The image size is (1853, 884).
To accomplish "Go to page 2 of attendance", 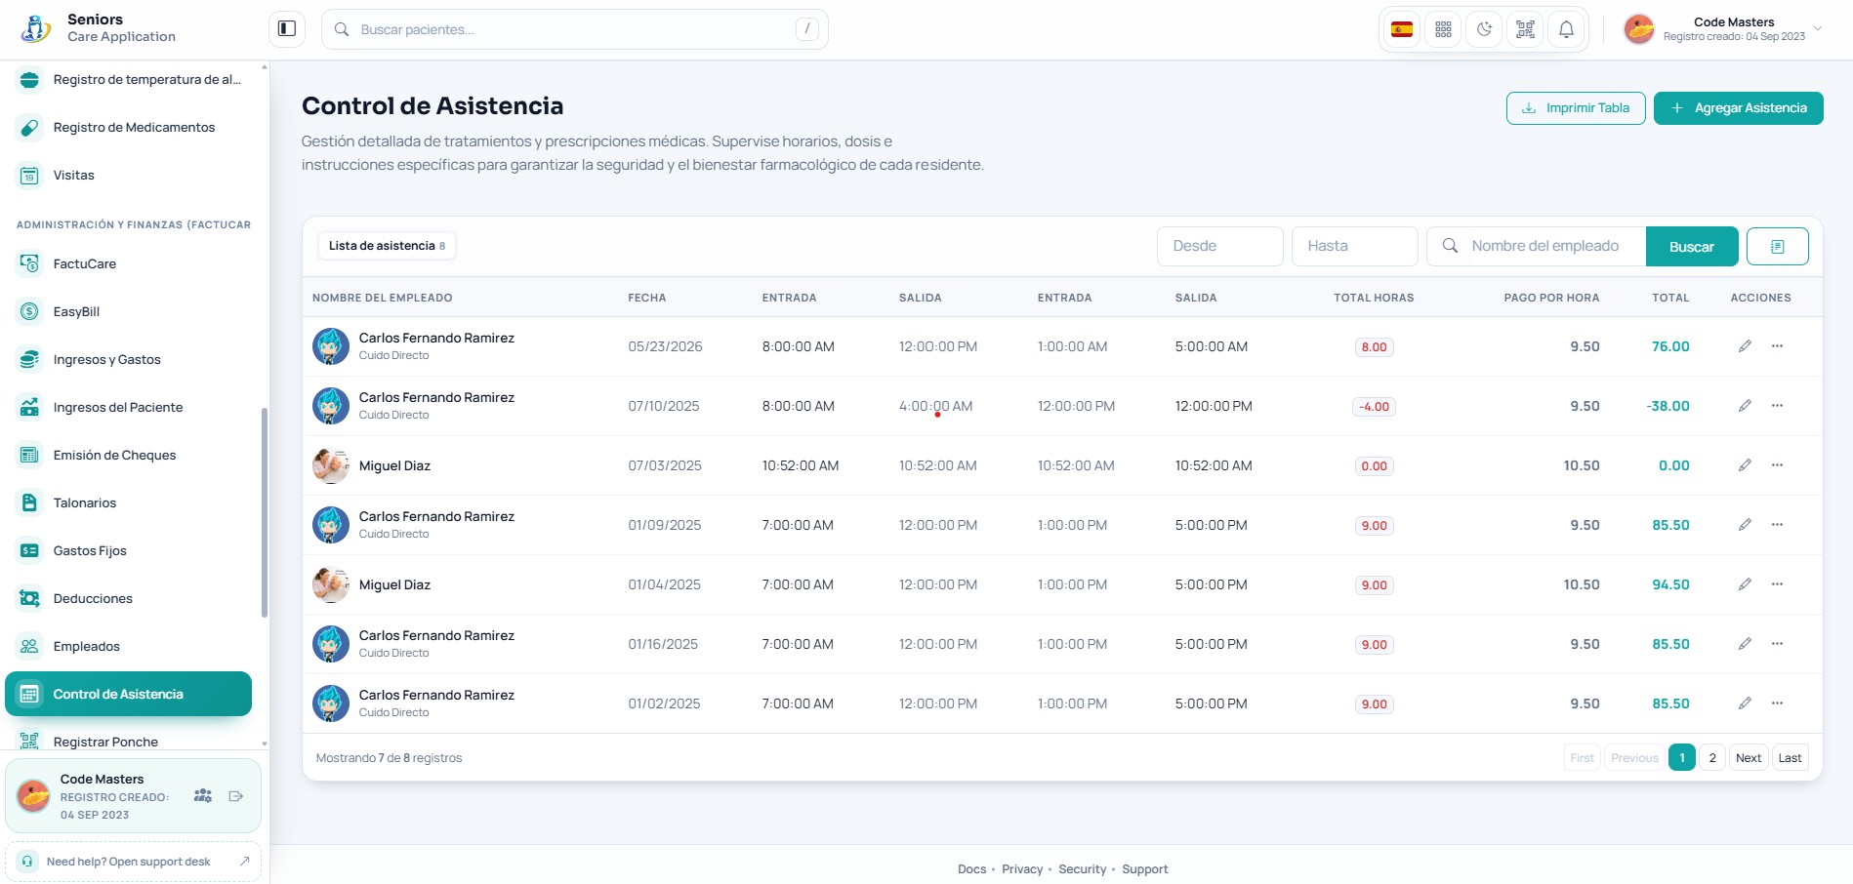I will pyautogui.click(x=1712, y=758).
